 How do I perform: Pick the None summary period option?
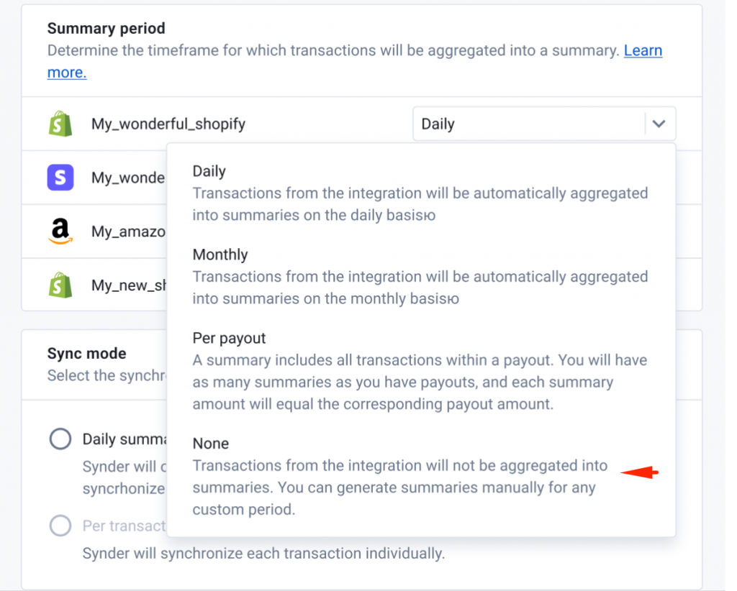tap(211, 444)
